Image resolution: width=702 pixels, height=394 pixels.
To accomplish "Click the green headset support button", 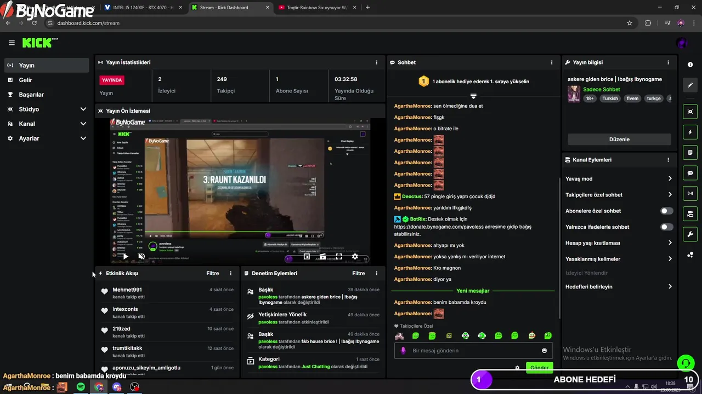I will click(x=685, y=363).
